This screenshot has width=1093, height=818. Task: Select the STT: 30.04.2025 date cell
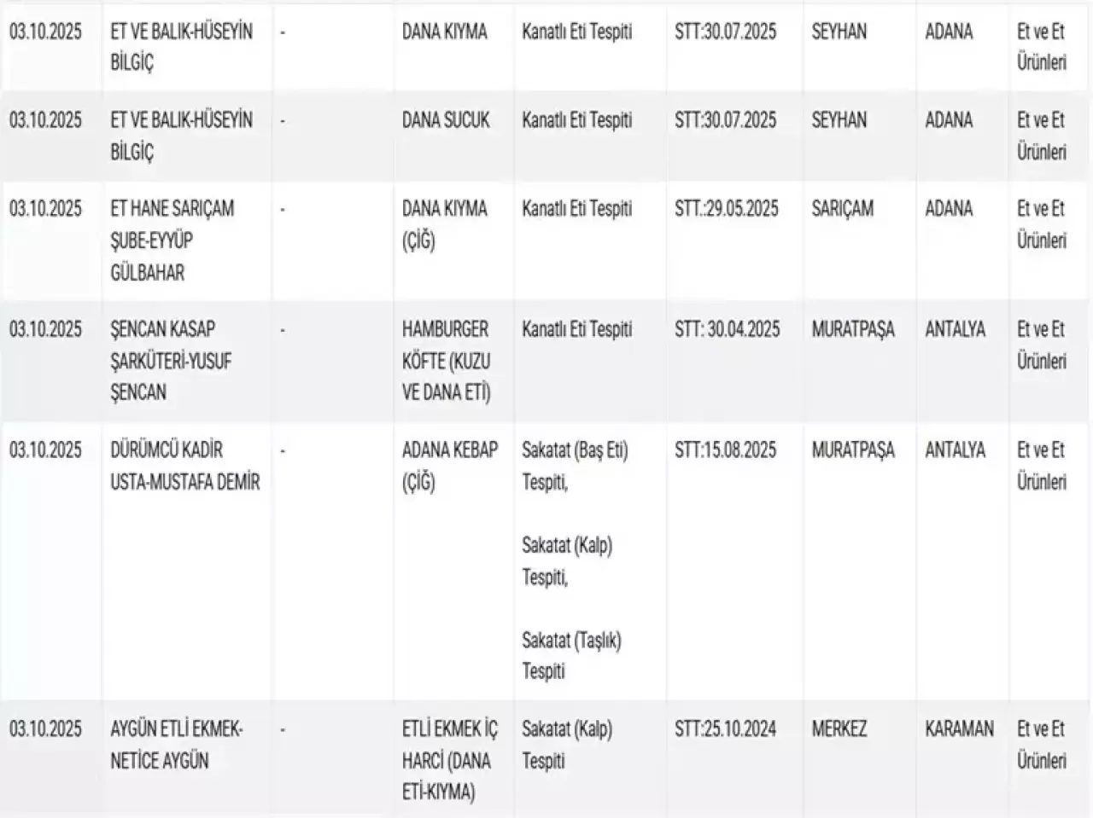coord(727,329)
